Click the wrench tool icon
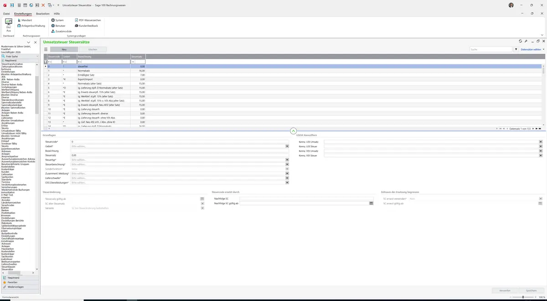 (x=526, y=42)
